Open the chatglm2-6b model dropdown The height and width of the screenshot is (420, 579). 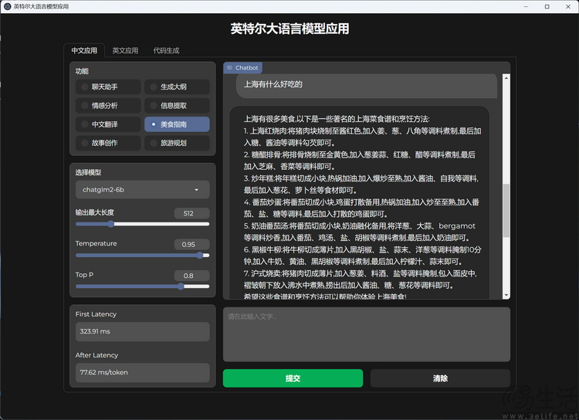[x=143, y=189]
